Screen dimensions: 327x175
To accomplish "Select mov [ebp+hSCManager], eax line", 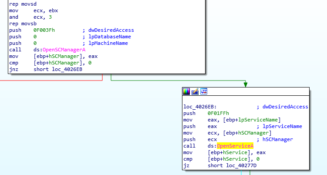I will point(54,56).
